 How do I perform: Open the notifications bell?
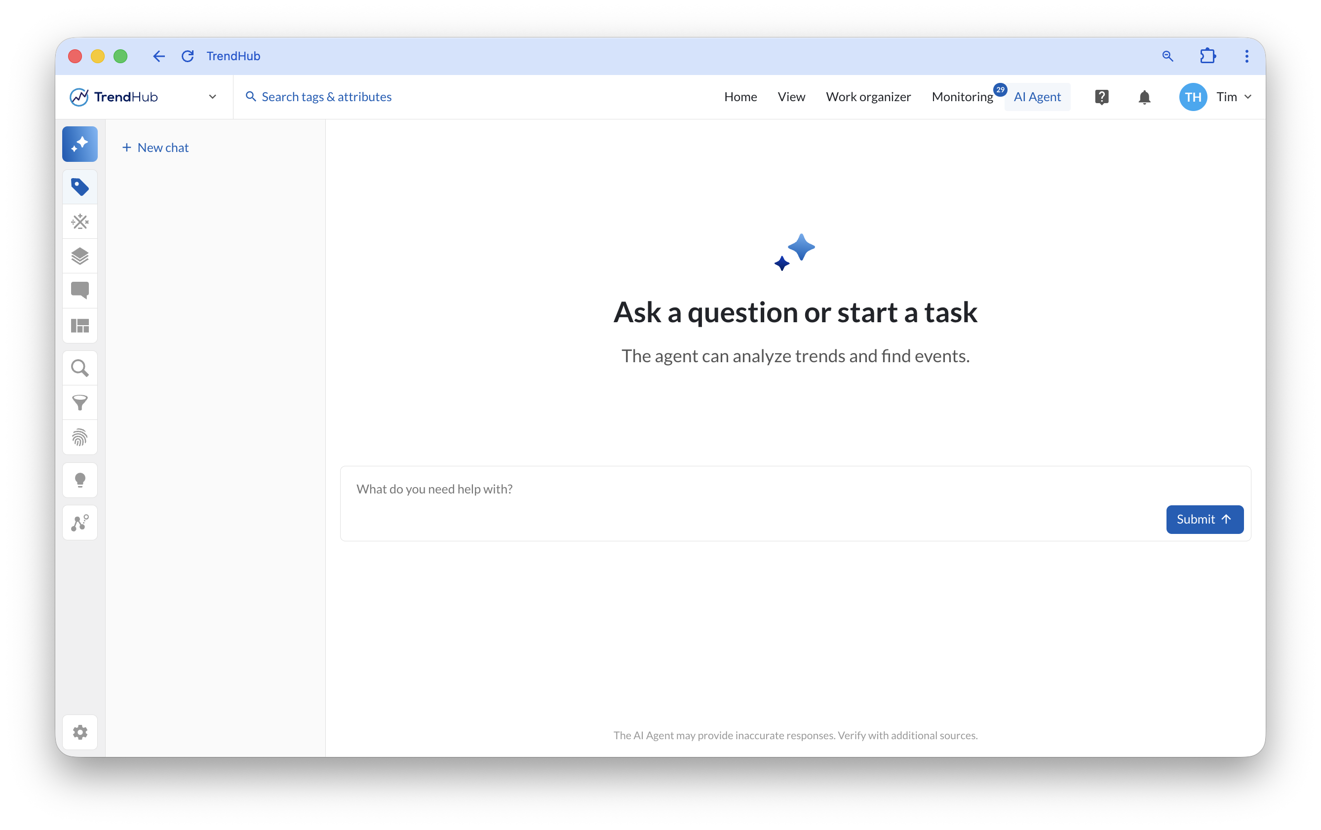coord(1144,97)
